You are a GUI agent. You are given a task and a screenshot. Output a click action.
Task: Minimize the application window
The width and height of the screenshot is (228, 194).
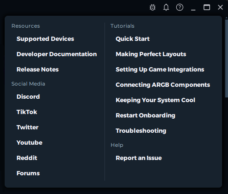tap(193, 10)
